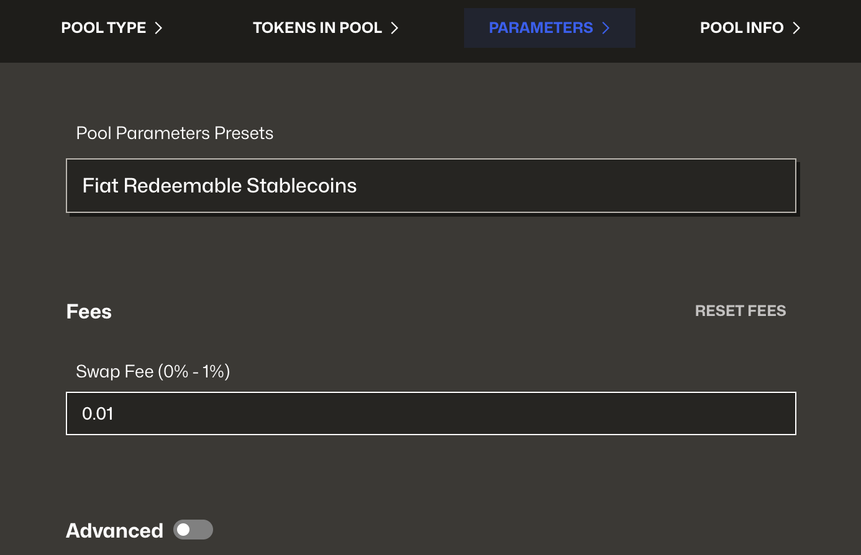Click the 0.01 value in Swap Fee
This screenshot has width=861, height=555.
point(98,414)
